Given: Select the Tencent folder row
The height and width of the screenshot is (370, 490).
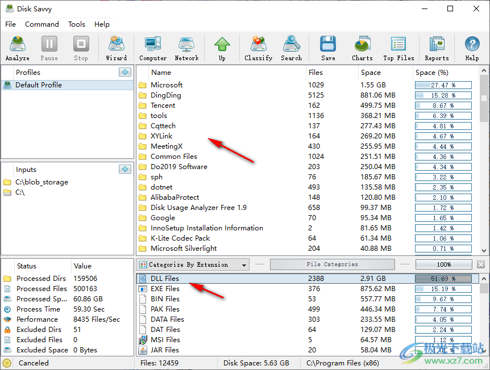Looking at the screenshot, I should [308, 106].
